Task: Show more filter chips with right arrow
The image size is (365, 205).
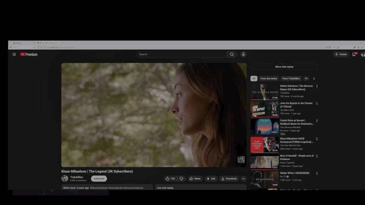Action: click(314, 79)
